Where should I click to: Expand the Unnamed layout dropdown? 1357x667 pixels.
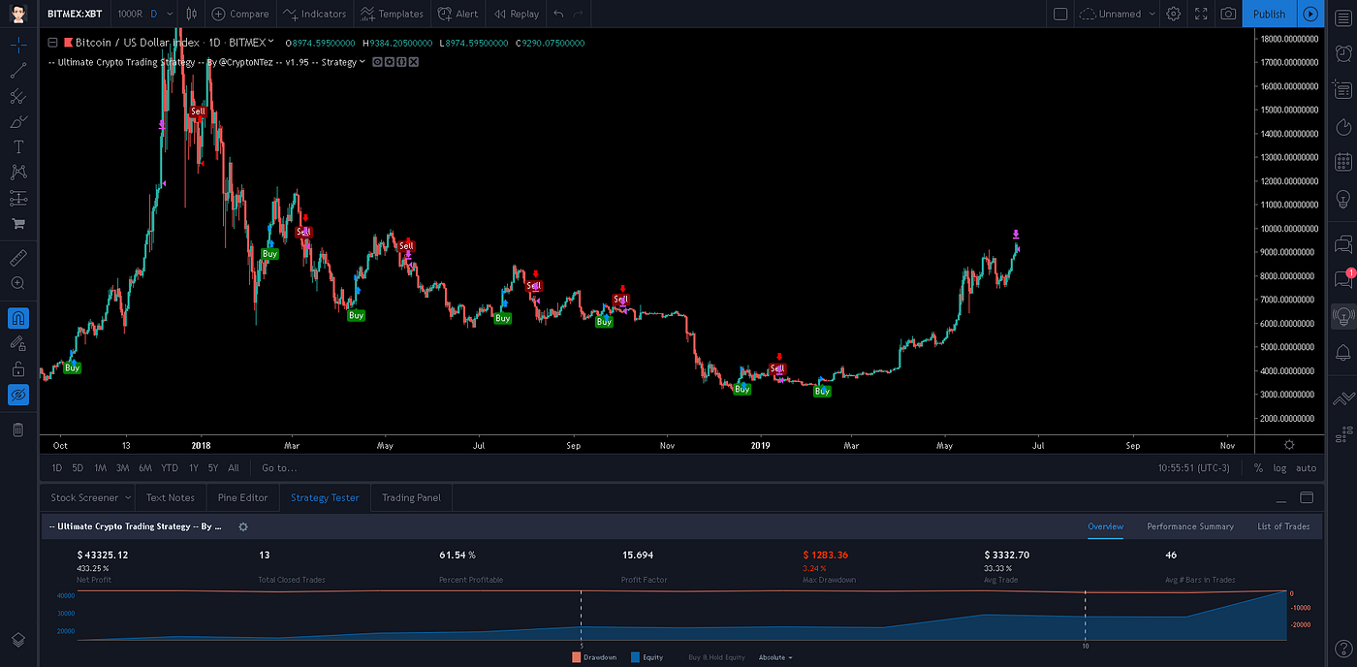(1152, 14)
